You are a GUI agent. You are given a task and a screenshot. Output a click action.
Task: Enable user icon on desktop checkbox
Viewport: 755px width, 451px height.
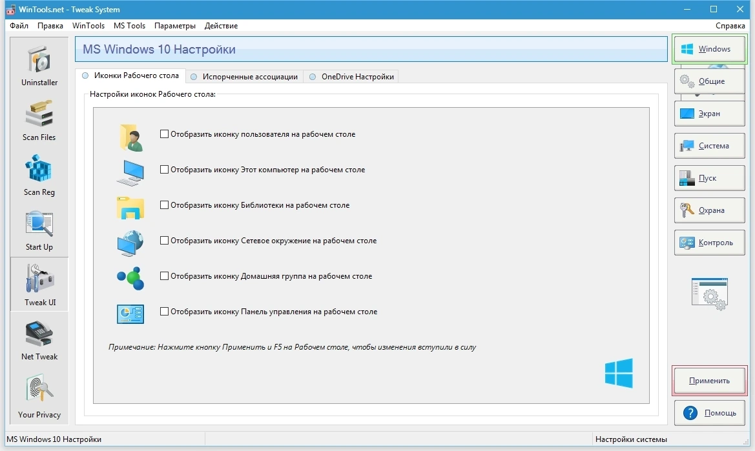tap(164, 134)
